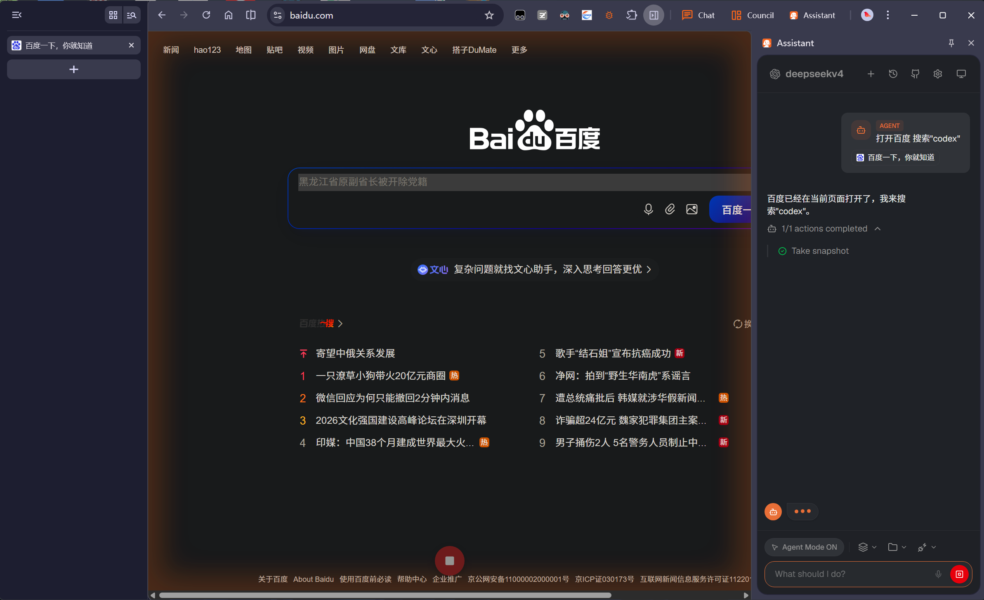Pin the Assistant panel
984x600 pixels.
[951, 43]
